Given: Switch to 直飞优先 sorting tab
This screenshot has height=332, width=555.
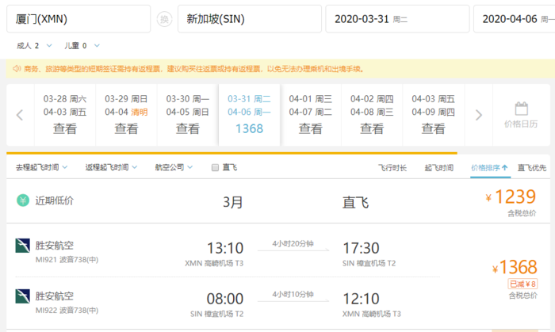Looking at the screenshot, I should (x=532, y=167).
